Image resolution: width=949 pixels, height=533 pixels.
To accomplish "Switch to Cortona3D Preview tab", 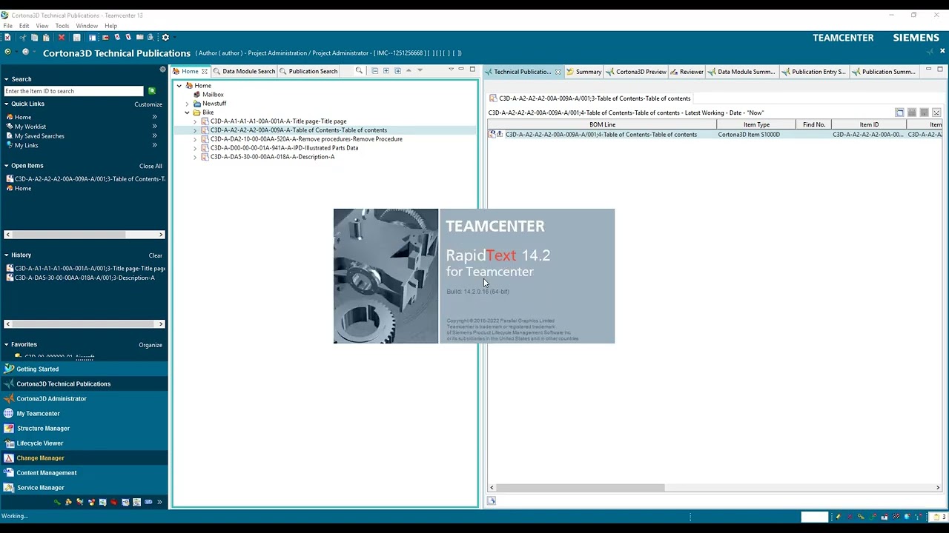I will pos(636,72).
